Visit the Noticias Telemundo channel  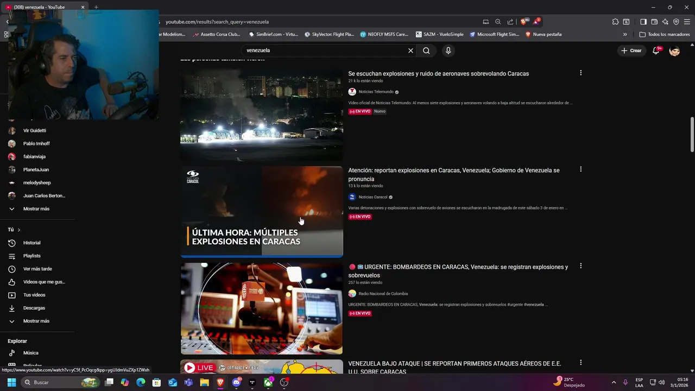(x=376, y=92)
